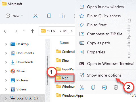The width and height of the screenshot is (136, 102).
Task: Expand the Downloads tree node
Action: coord(6,62)
